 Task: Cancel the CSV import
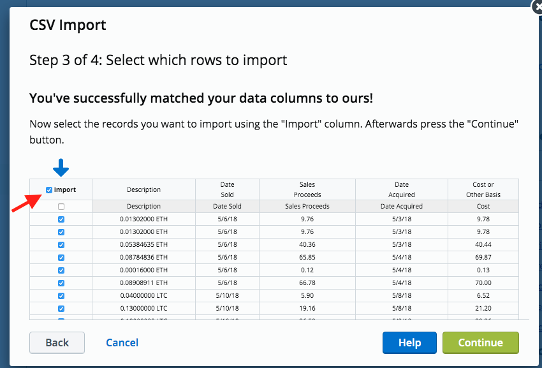coord(122,342)
